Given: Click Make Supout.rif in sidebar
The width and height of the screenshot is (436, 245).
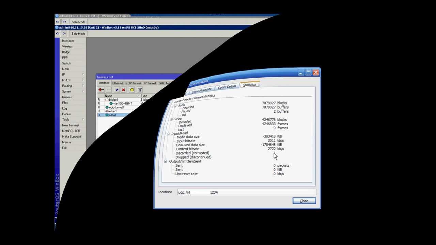Looking at the screenshot, I should (72, 136).
